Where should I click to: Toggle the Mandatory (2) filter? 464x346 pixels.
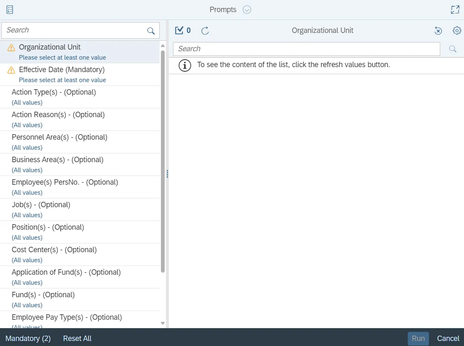[x=28, y=338]
